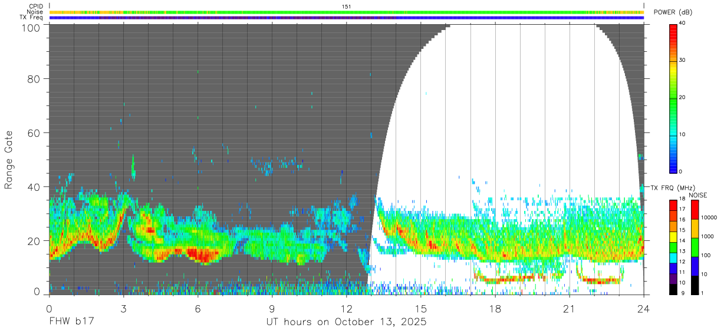Screen dimensions: 724x334
Task: Select the Noise strip above the plot
Action: [x=346, y=12]
